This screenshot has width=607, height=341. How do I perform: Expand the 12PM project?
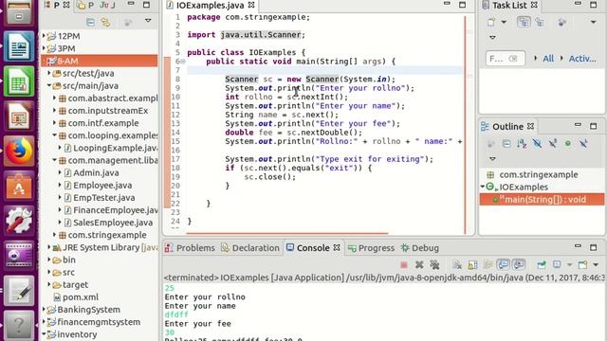[x=44, y=36]
